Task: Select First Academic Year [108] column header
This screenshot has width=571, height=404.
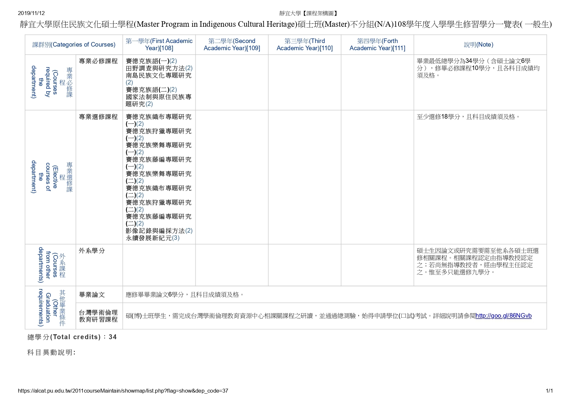Action: [159, 45]
